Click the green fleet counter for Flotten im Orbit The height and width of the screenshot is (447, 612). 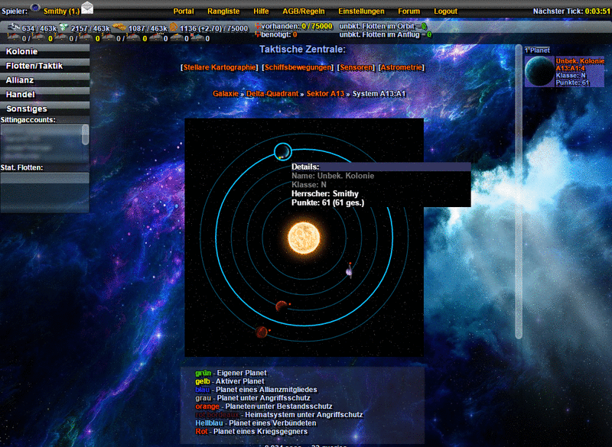[x=425, y=25]
